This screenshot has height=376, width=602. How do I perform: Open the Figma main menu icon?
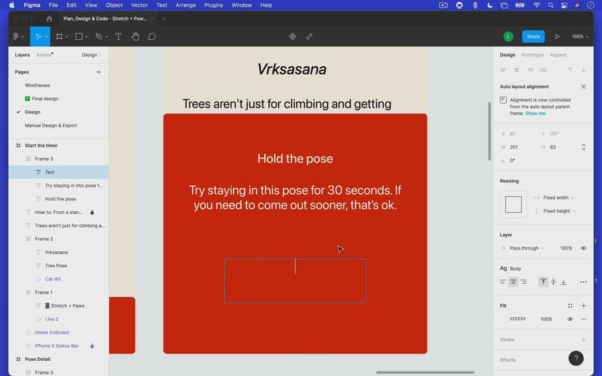click(17, 36)
